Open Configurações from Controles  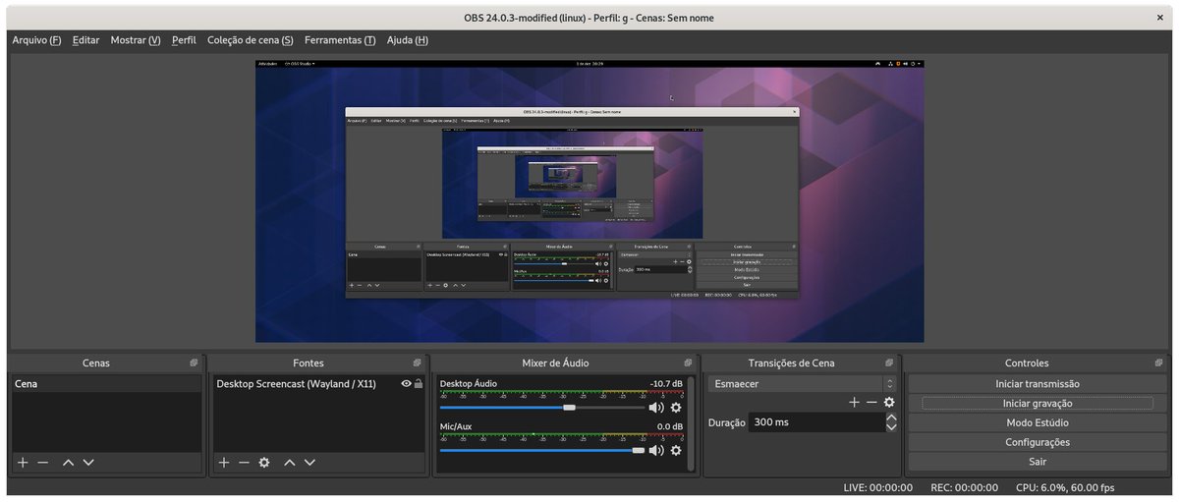1038,442
